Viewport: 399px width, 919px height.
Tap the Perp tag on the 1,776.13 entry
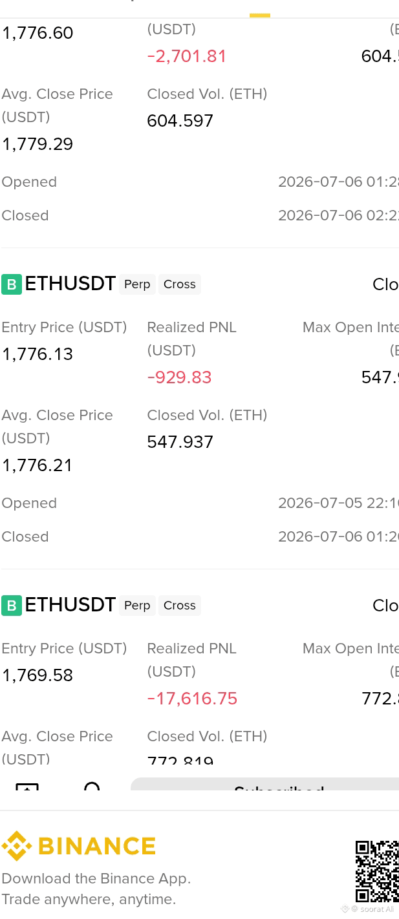click(x=137, y=284)
